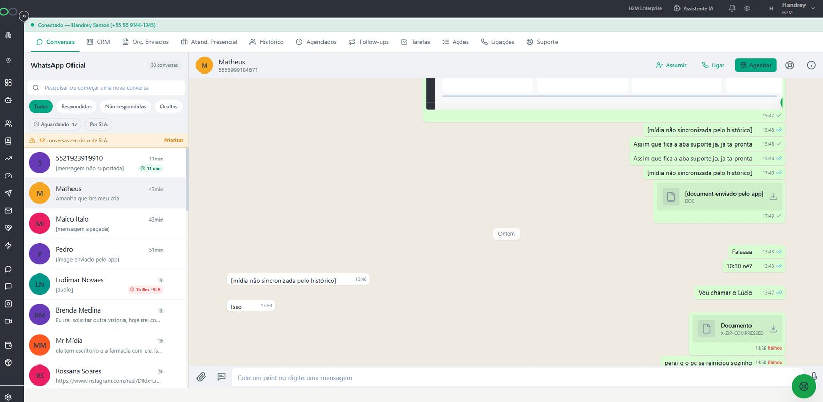Switch to the Conversas tab
Viewport: 823px width, 402px height.
click(55, 42)
